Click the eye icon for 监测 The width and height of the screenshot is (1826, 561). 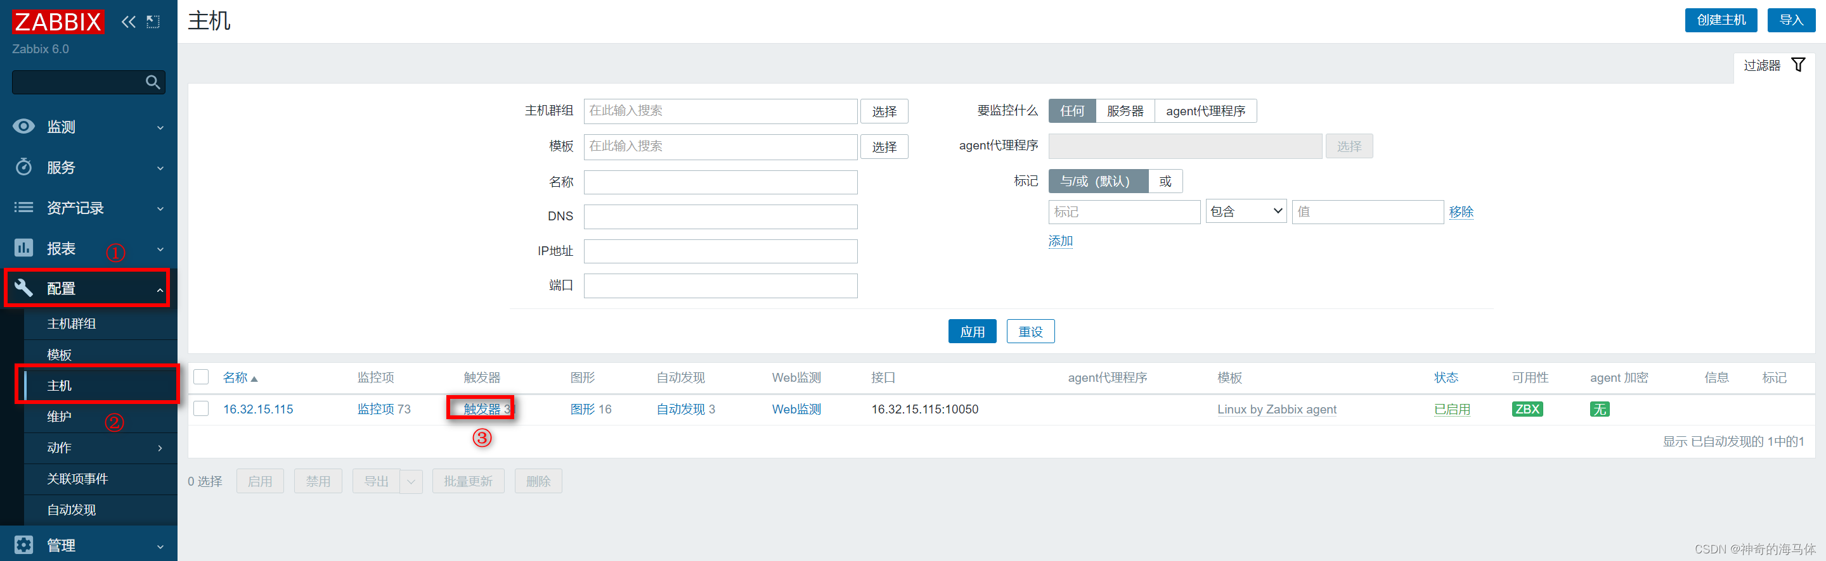[x=23, y=126]
